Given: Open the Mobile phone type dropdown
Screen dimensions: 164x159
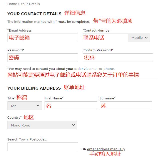Looking at the screenshot, I should [x=139, y=38].
